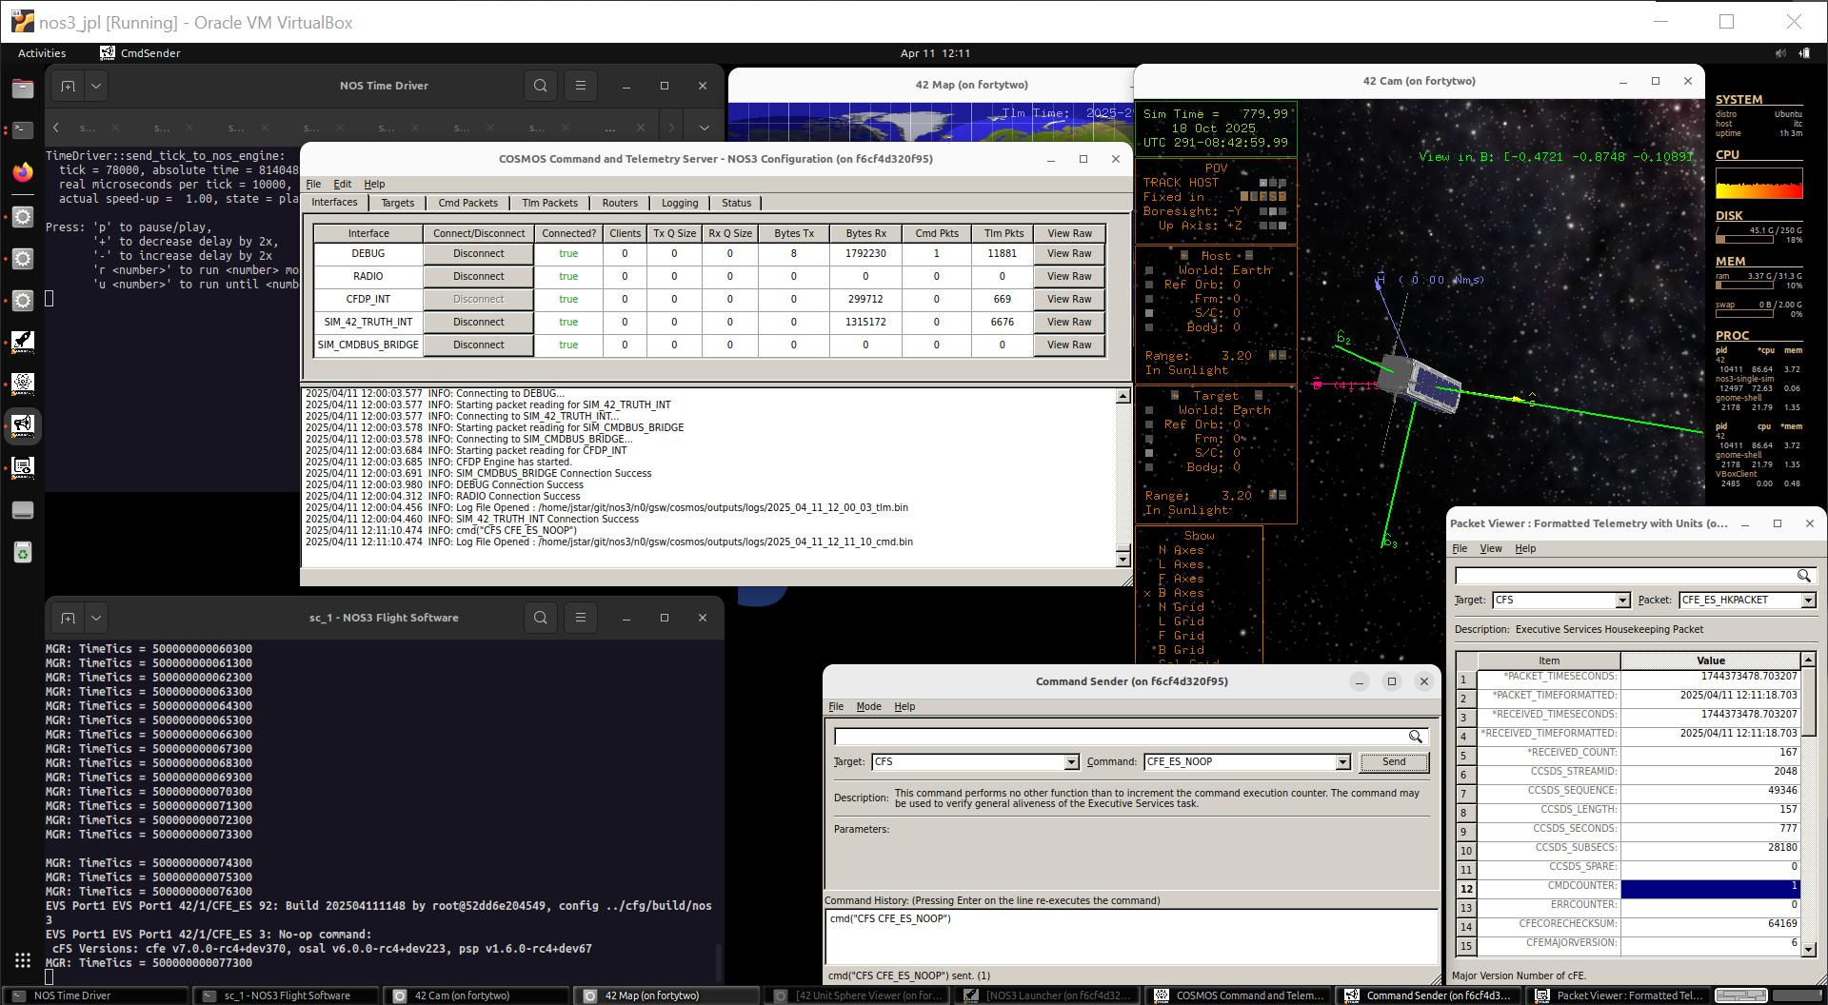Click the power icon in the top bar
Image resolution: width=1828 pixels, height=1005 pixels.
(x=1804, y=53)
